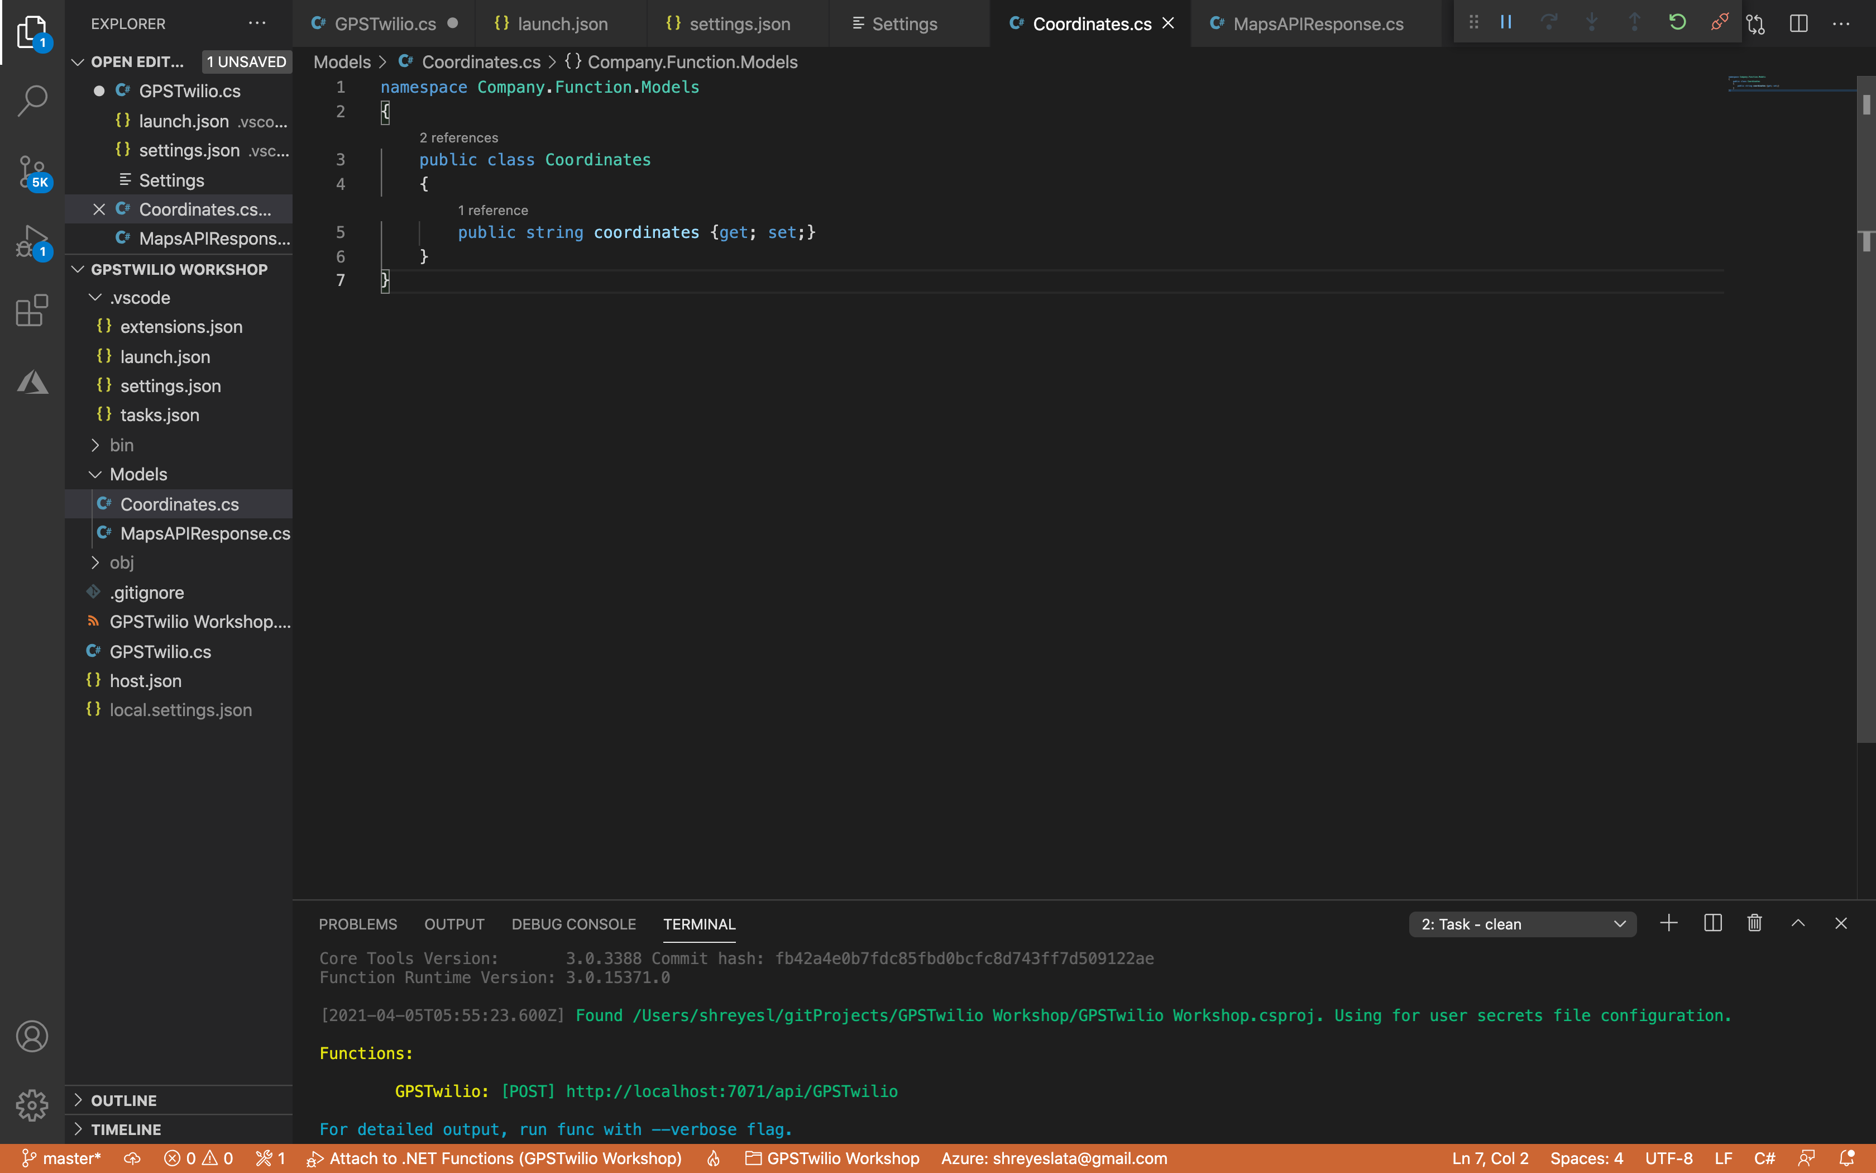Image resolution: width=1876 pixels, height=1173 pixels.
Task: Maximize terminal panel with up chevron
Action: point(1798,923)
